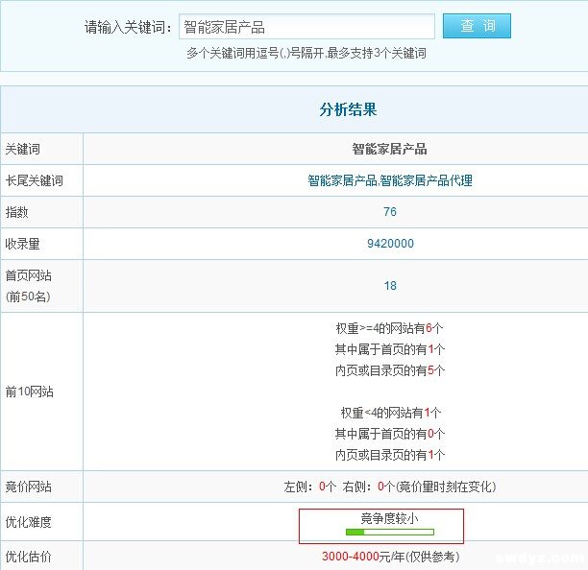Select the text 其中属于首页的有0个
The image size is (588, 570).
pyautogui.click(x=390, y=434)
